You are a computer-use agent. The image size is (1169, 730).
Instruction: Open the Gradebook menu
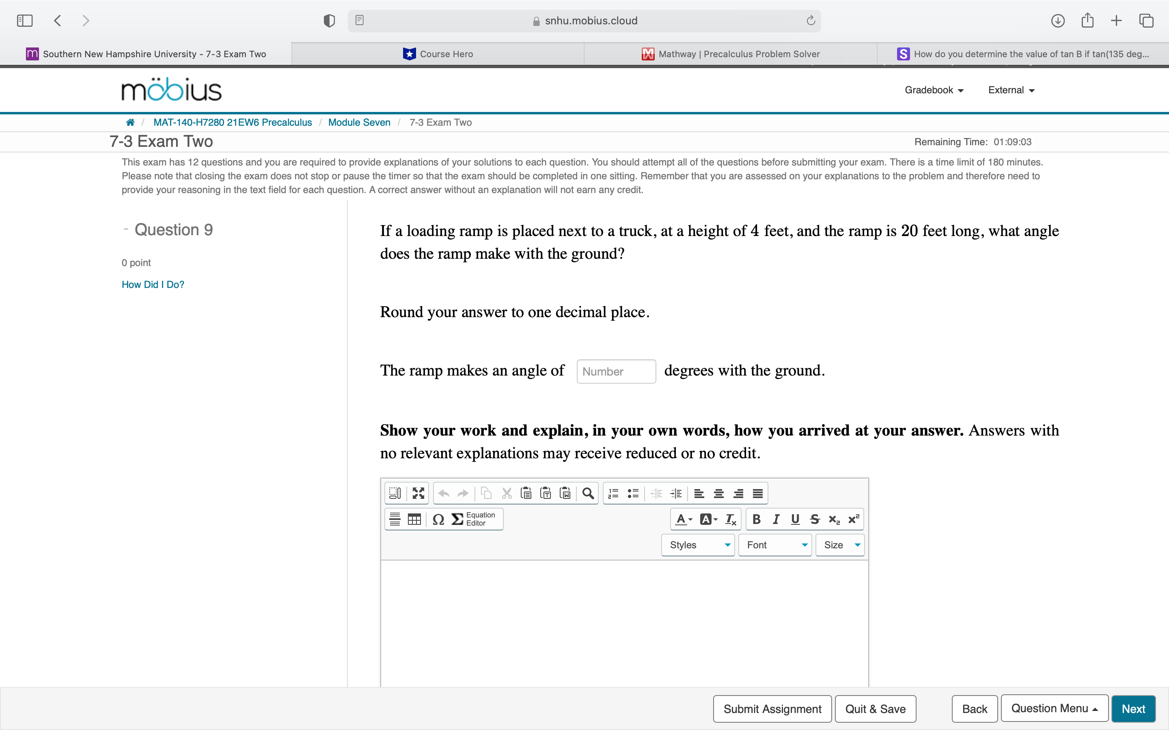click(933, 90)
